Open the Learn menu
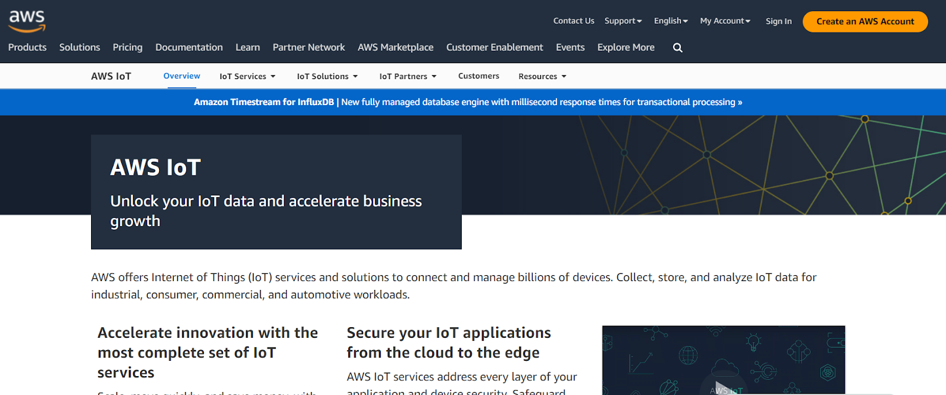This screenshot has height=395, width=946. (248, 47)
